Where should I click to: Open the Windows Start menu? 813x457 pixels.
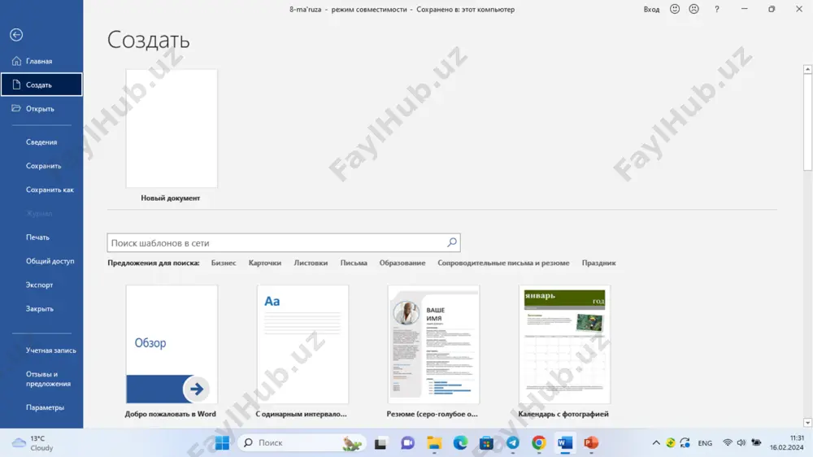[x=223, y=443]
